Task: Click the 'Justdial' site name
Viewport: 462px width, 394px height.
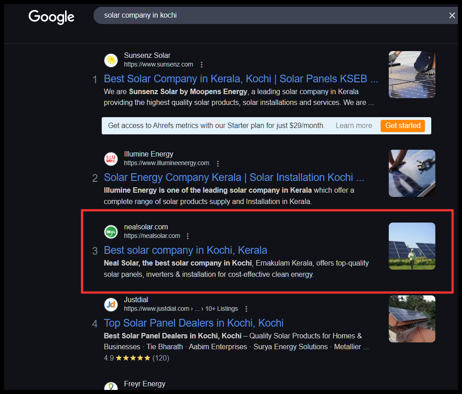Action: 136,300
